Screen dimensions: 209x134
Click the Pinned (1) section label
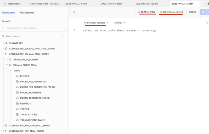[7, 21]
